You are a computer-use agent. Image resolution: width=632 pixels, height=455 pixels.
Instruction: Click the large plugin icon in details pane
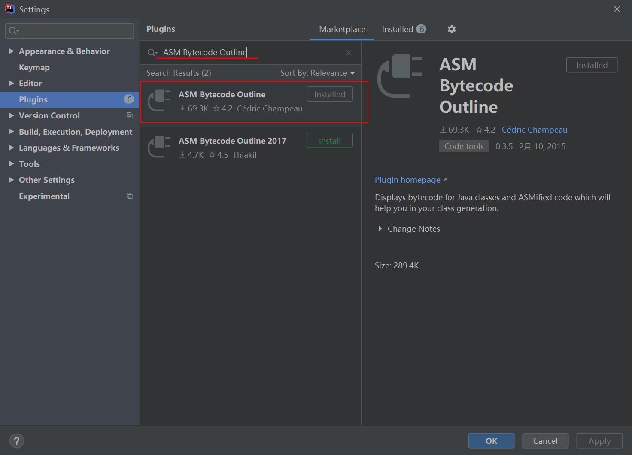[400, 76]
